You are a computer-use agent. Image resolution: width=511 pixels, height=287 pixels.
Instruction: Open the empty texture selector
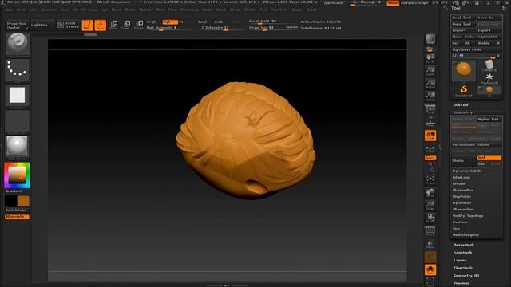tap(17, 121)
